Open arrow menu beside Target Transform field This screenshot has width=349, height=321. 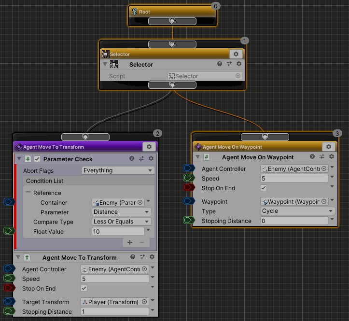pos(153,300)
